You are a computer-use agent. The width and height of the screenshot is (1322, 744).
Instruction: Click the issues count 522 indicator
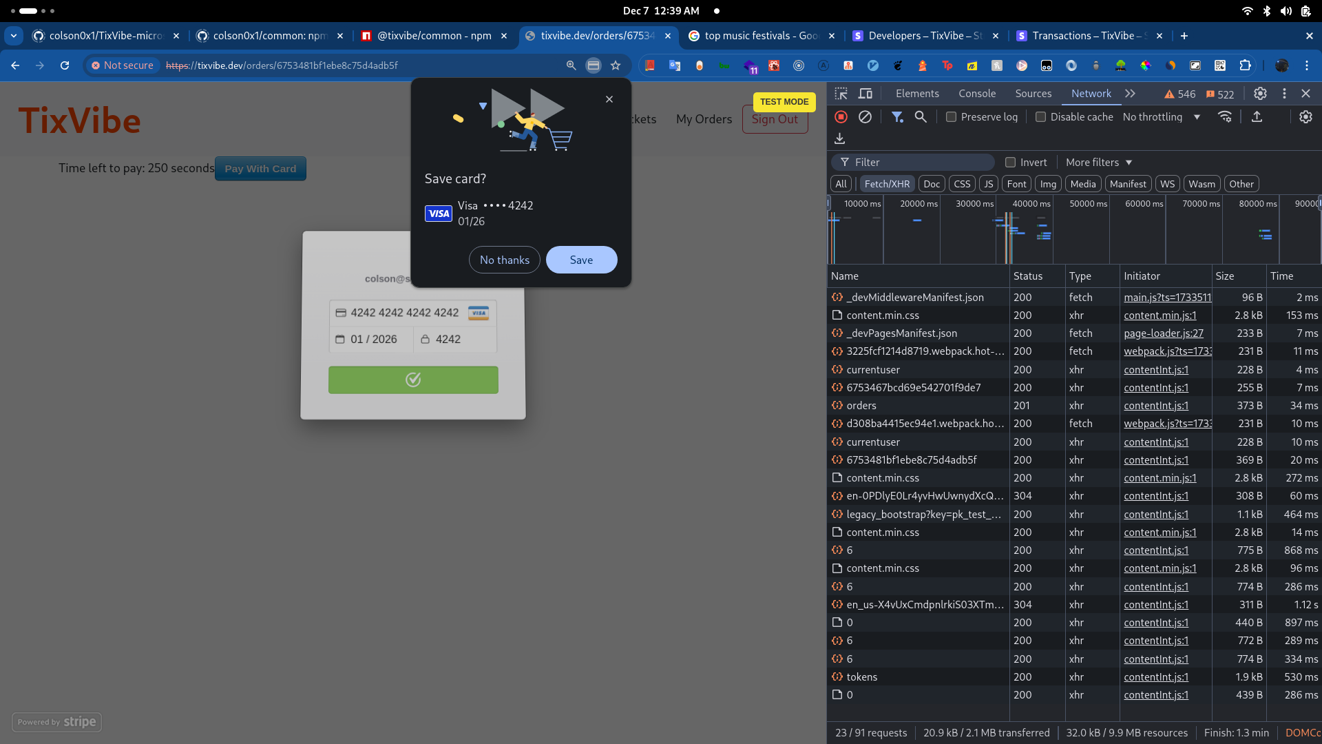coord(1220,94)
